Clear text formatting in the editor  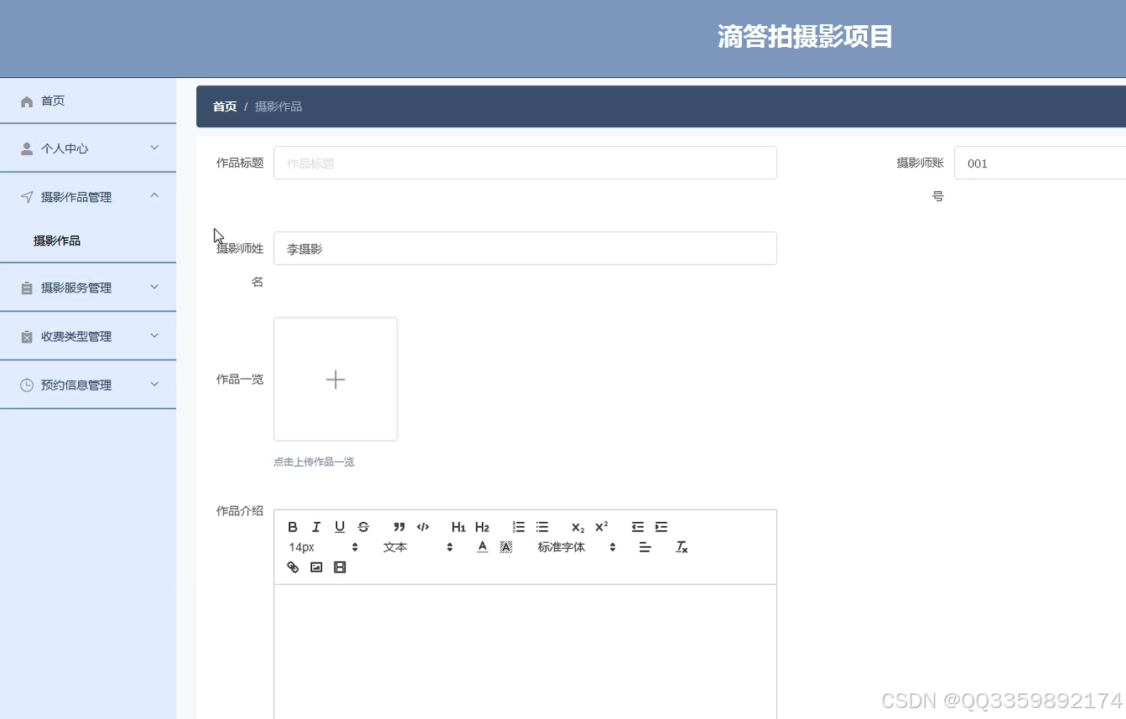(x=682, y=547)
